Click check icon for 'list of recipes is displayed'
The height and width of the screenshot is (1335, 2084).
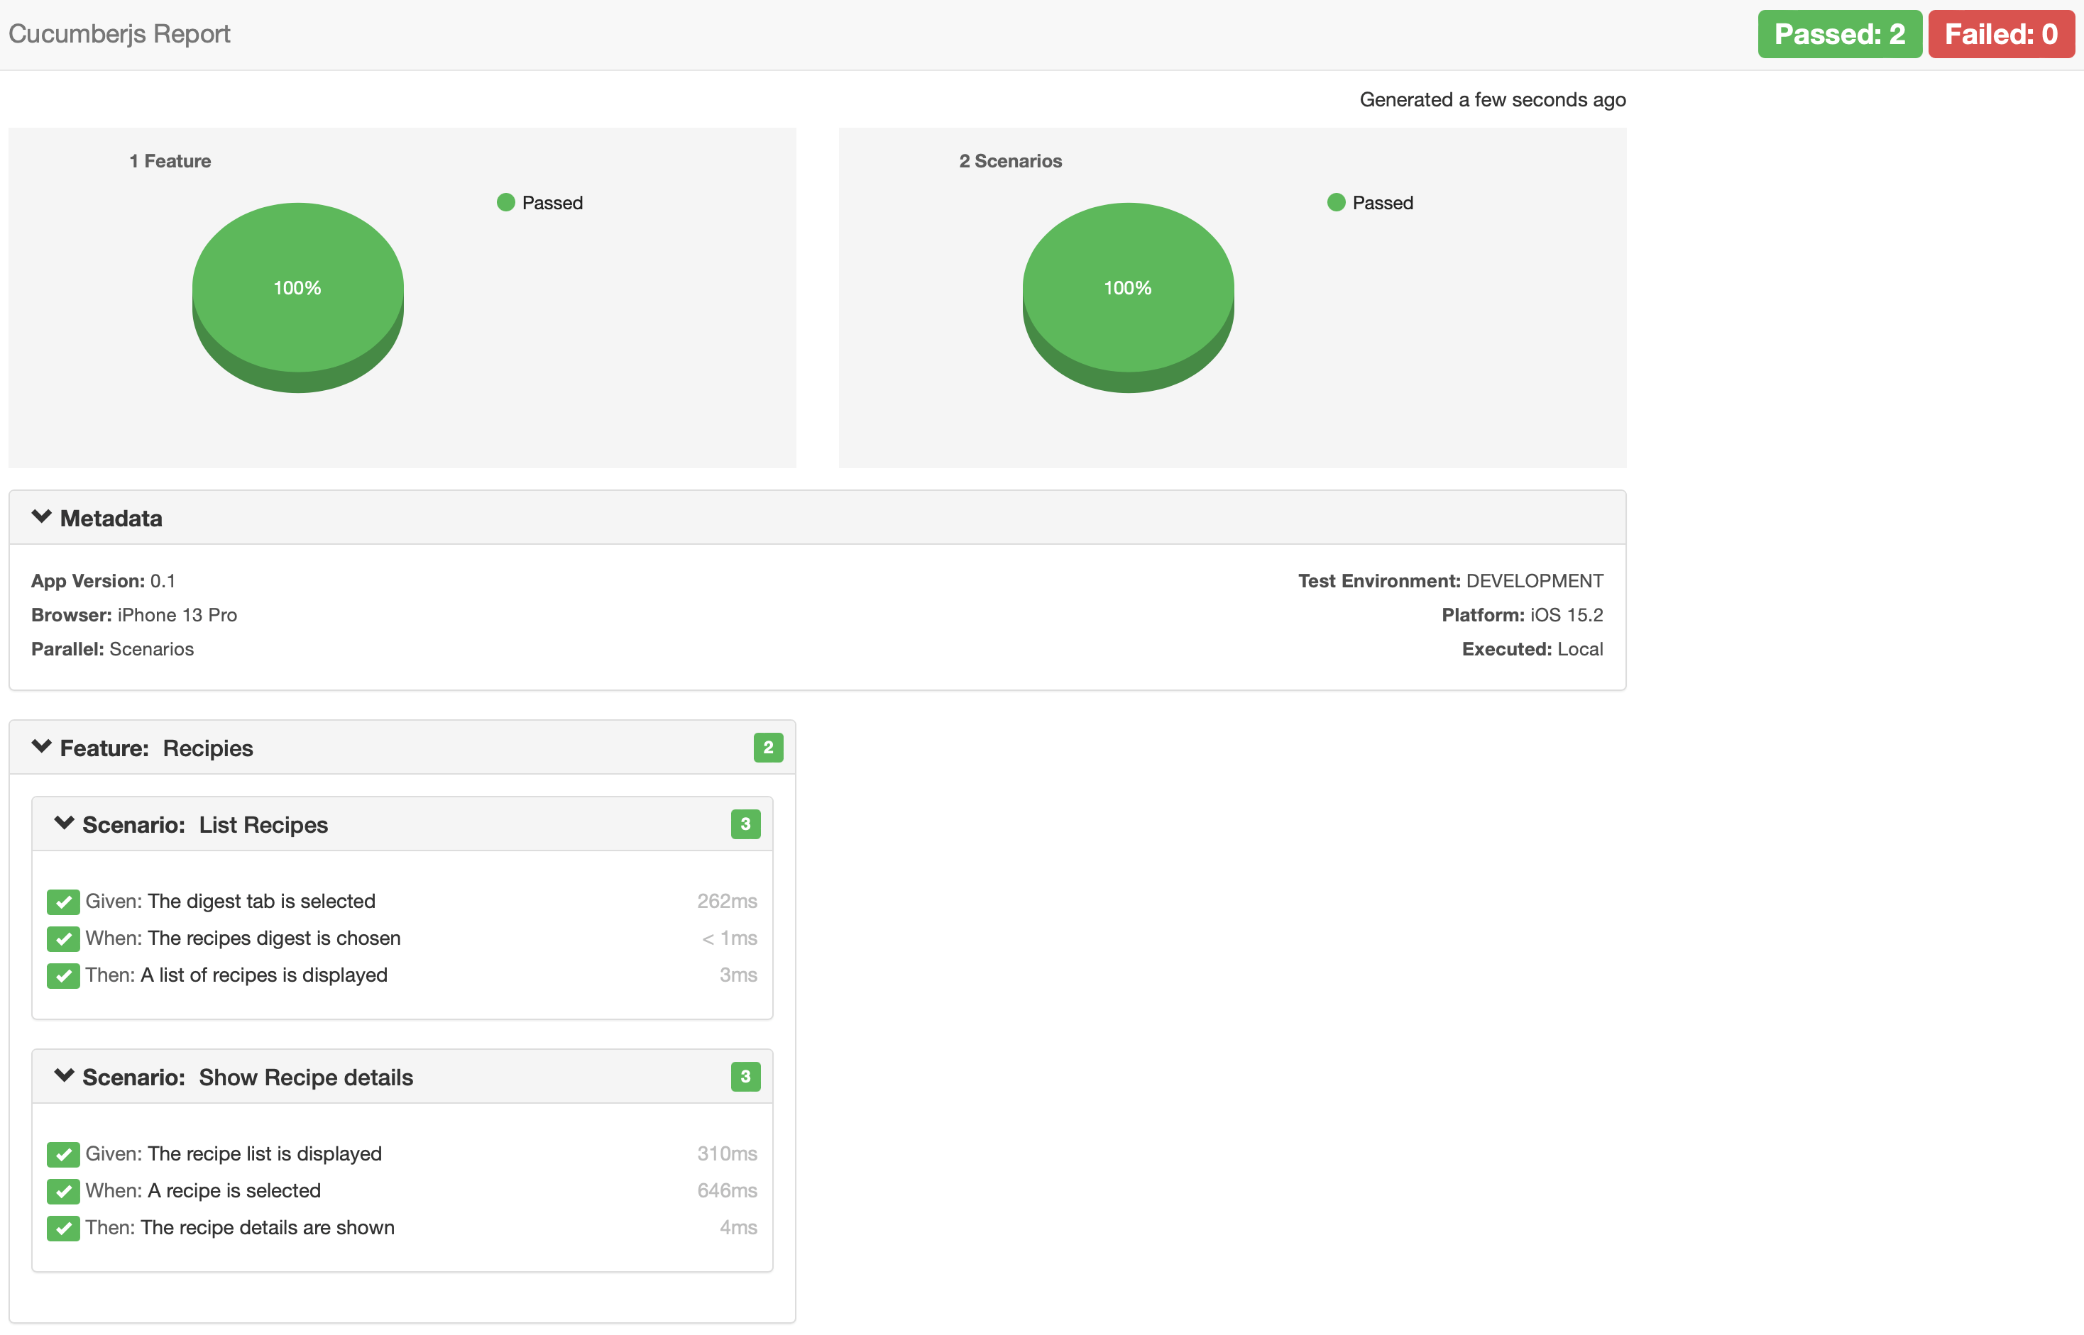[x=62, y=975]
